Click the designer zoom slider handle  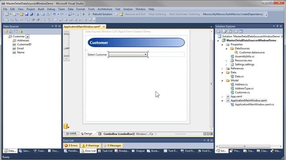tap(67, 48)
